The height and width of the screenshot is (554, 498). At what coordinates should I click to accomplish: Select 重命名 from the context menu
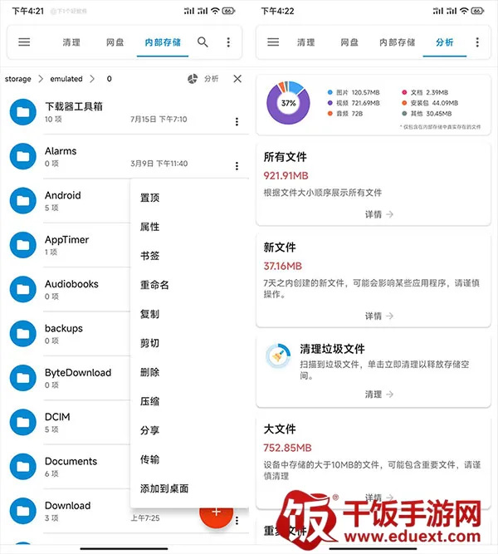154,285
